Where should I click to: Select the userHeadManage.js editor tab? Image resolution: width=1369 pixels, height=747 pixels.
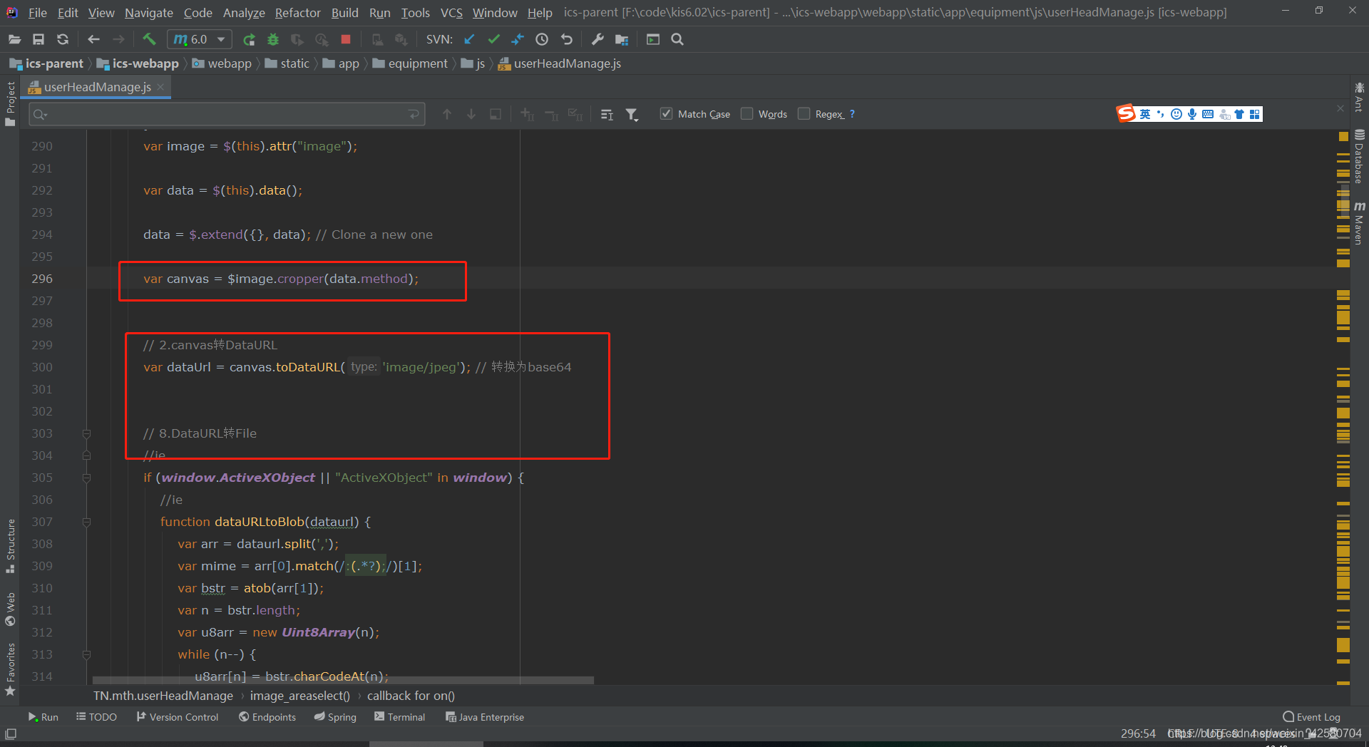pos(97,87)
